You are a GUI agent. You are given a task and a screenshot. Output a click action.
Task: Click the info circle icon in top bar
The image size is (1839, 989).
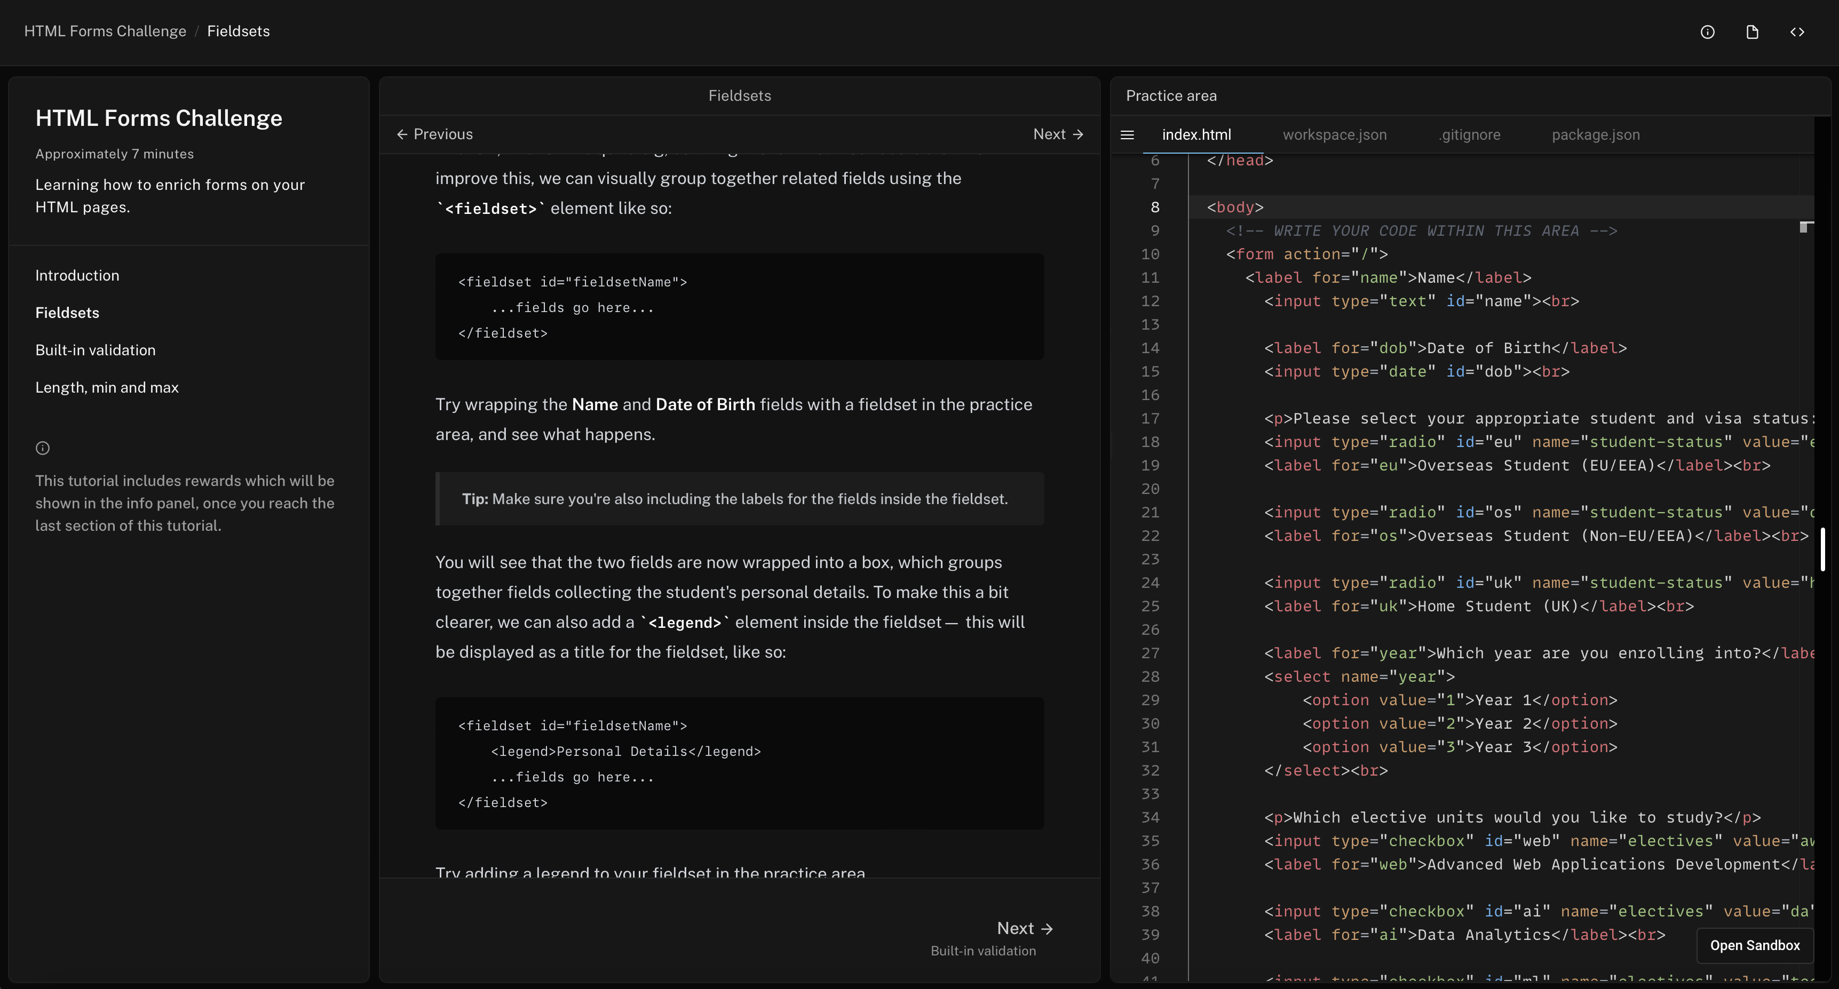[x=1707, y=32]
